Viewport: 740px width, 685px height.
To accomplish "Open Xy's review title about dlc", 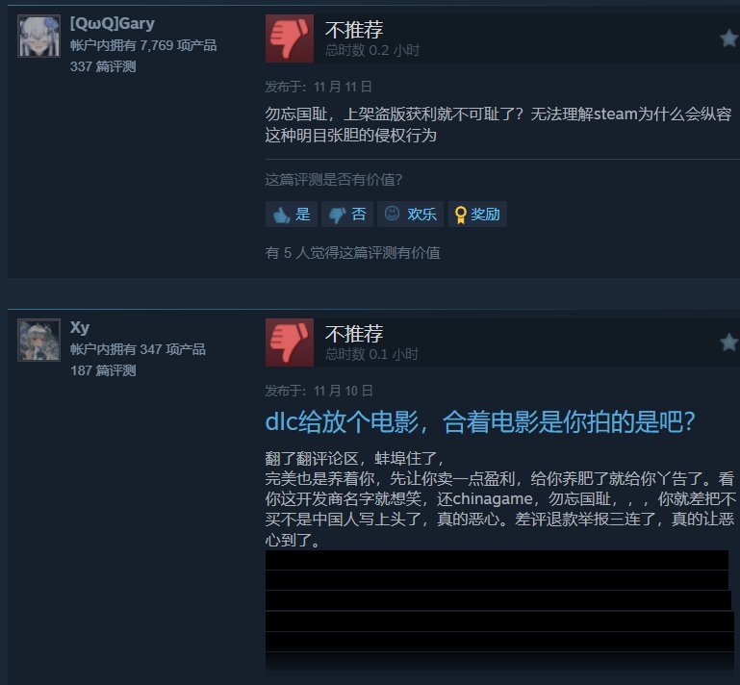I will click(480, 421).
